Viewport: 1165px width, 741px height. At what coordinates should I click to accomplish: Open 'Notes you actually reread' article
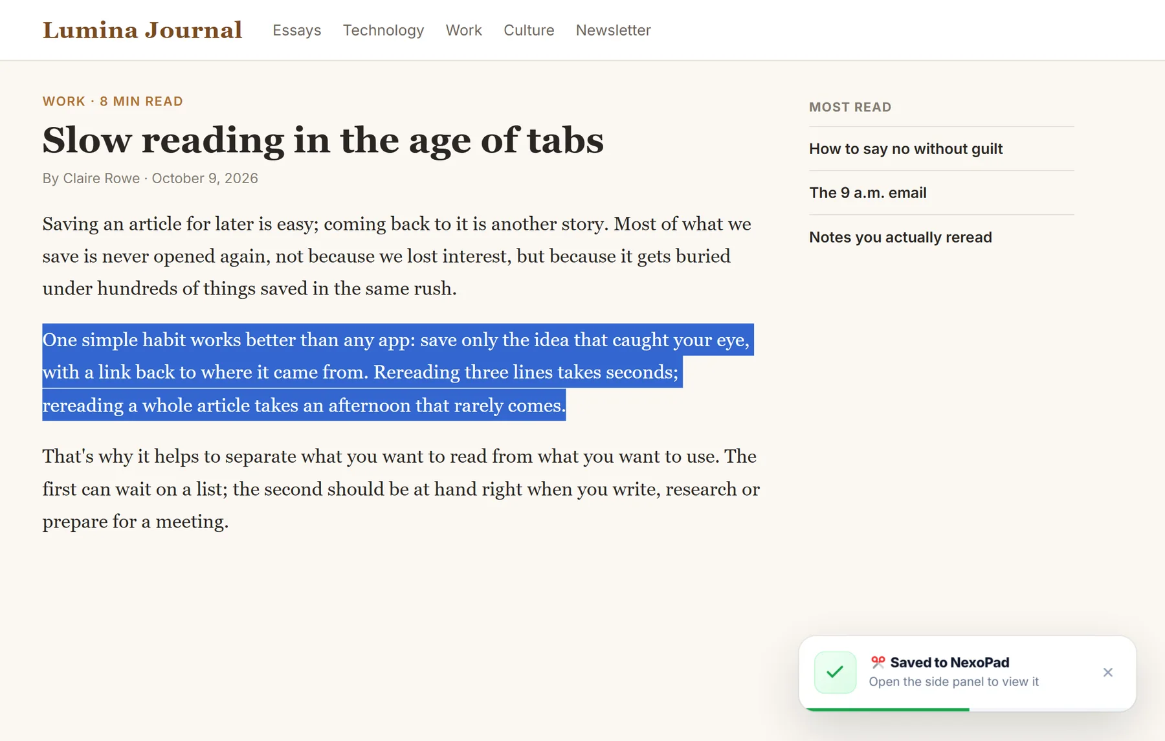(x=900, y=238)
